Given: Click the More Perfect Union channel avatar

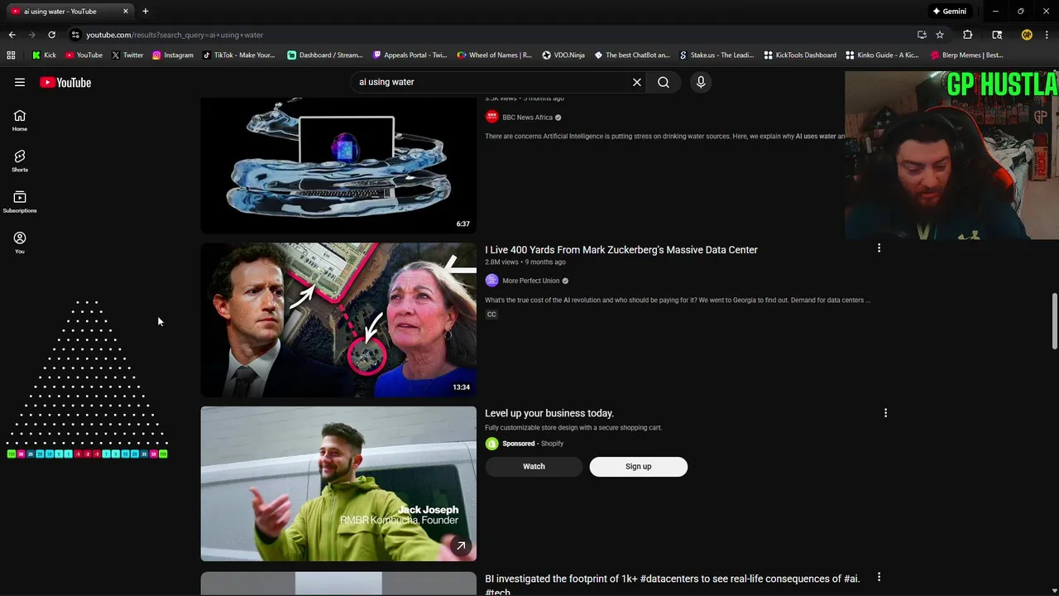Looking at the screenshot, I should pos(491,281).
